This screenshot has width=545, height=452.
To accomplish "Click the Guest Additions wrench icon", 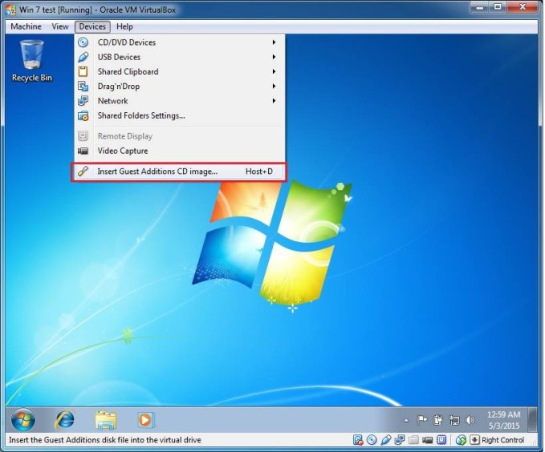I will [x=83, y=172].
